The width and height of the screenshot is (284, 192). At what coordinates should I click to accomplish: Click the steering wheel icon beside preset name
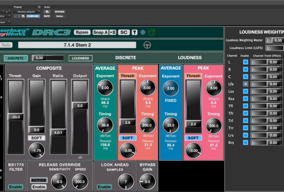(147, 45)
